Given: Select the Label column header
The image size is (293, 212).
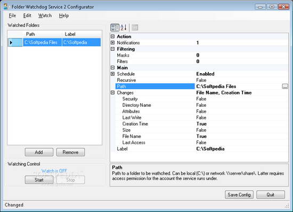Looking at the screenshot, I should [x=82, y=34].
